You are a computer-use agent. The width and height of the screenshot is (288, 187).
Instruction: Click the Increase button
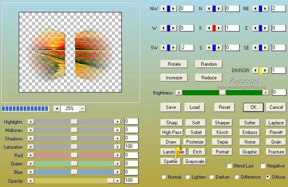point(174,78)
